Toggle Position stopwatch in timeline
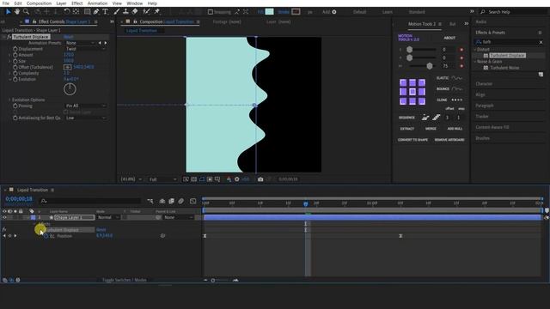This screenshot has width=550, height=309. (46, 236)
